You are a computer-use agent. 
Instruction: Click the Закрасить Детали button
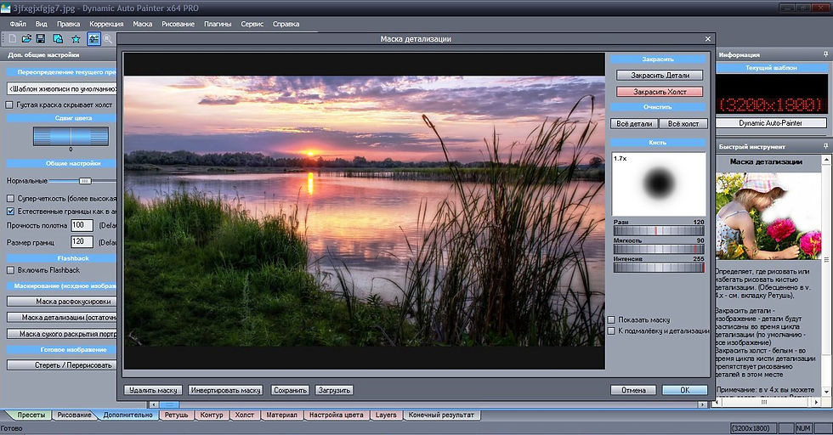click(660, 76)
